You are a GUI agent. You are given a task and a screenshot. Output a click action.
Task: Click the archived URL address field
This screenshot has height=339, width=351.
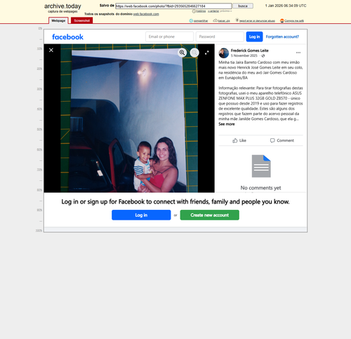pyautogui.click(x=173, y=6)
